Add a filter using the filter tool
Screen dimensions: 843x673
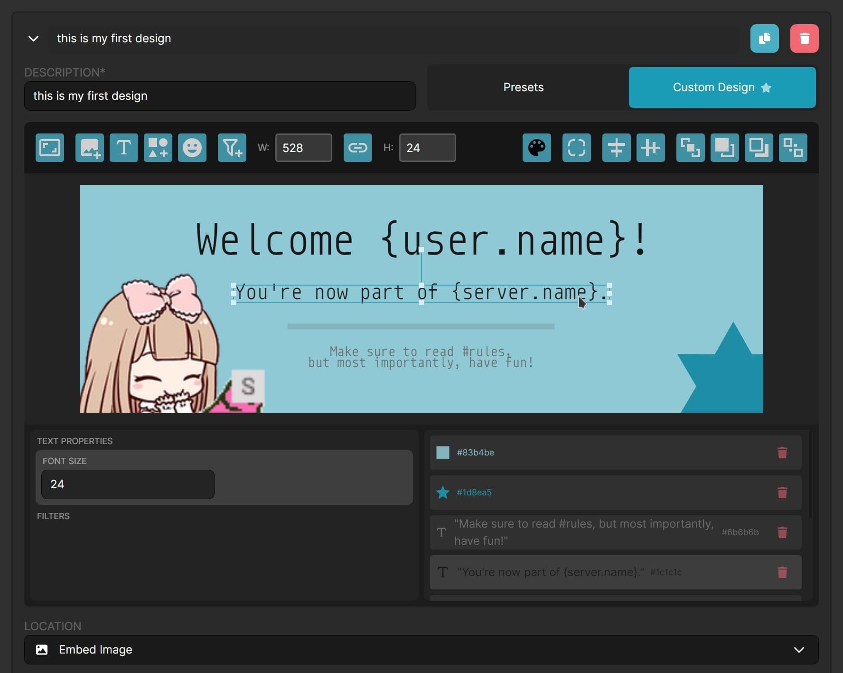[232, 148]
